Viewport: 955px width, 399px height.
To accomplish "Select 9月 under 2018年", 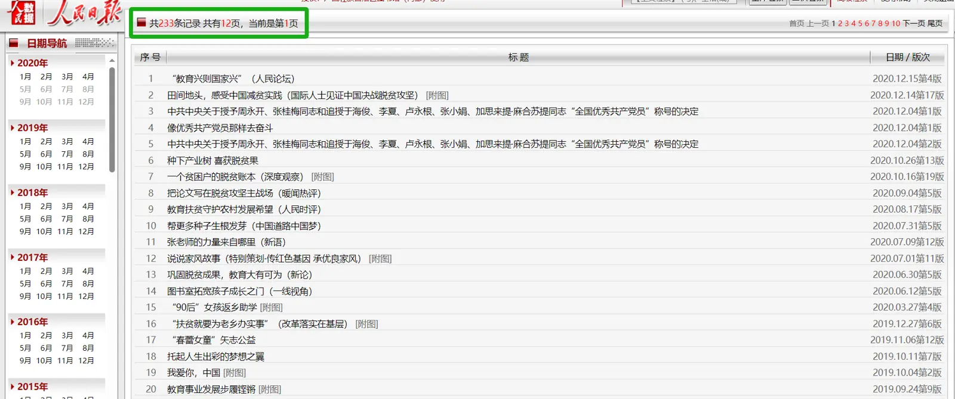I will coord(25,232).
